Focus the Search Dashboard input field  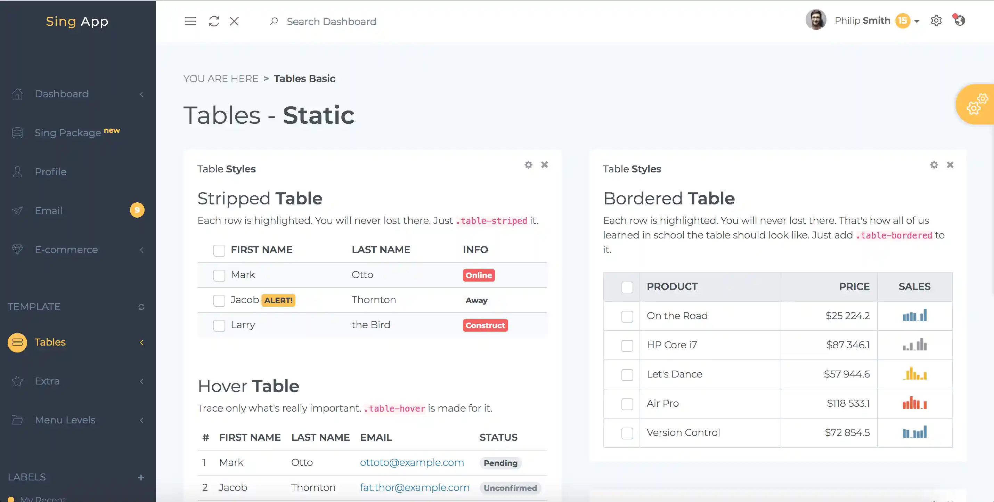(332, 21)
